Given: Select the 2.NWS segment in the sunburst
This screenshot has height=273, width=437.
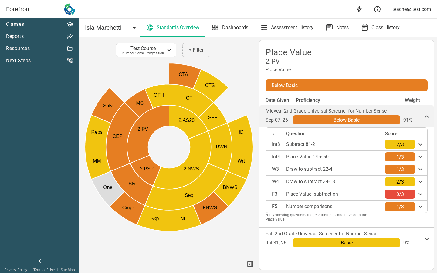Looking at the screenshot, I should pyautogui.click(x=191, y=169).
